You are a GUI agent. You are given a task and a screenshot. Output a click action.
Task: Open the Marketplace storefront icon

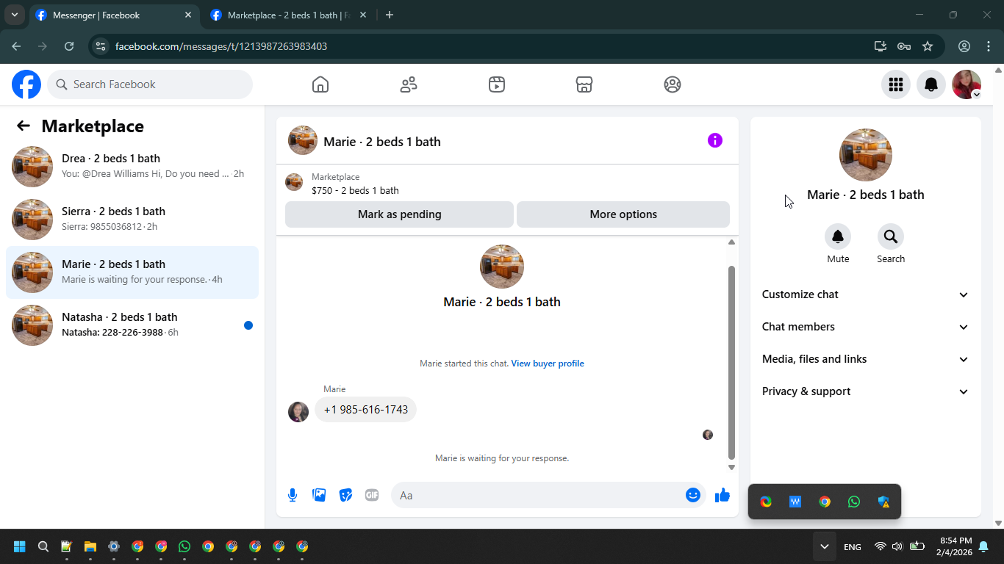(584, 84)
